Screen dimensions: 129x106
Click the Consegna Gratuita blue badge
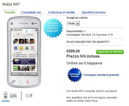pyautogui.click(x=75, y=75)
